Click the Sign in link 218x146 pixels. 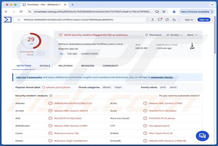coord(189,20)
